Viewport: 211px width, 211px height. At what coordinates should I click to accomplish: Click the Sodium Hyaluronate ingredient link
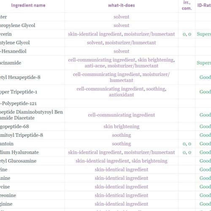[19, 152]
